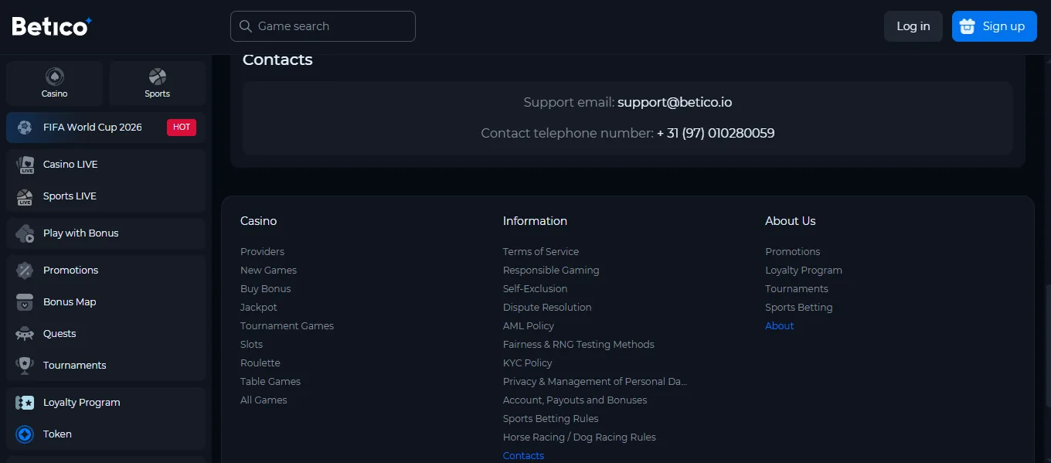Screen dimensions: 1051x463
Task: Open Sports Betting link under About Us
Action: pyautogui.click(x=799, y=308)
